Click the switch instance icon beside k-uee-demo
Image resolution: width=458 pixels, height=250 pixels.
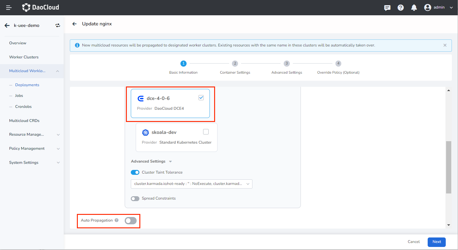pyautogui.click(x=58, y=26)
